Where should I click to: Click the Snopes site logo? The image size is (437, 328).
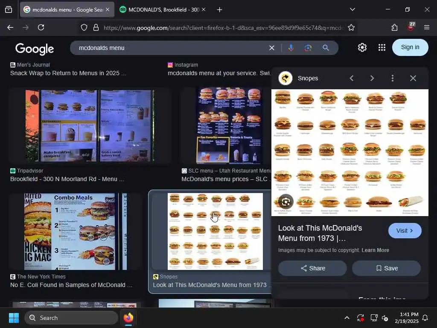click(x=286, y=78)
